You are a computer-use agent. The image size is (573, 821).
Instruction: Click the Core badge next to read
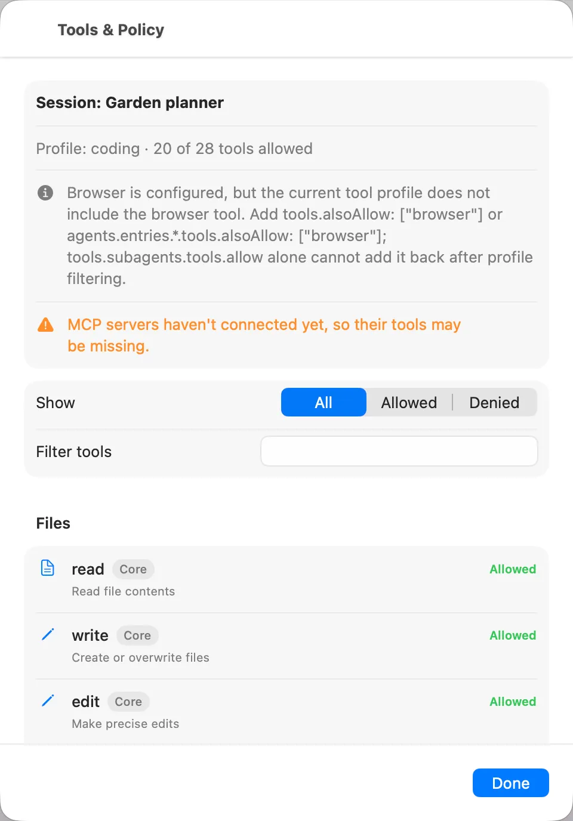coord(133,569)
